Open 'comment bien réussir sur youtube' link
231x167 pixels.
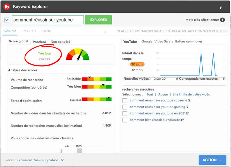pyautogui.click(x=155, y=120)
